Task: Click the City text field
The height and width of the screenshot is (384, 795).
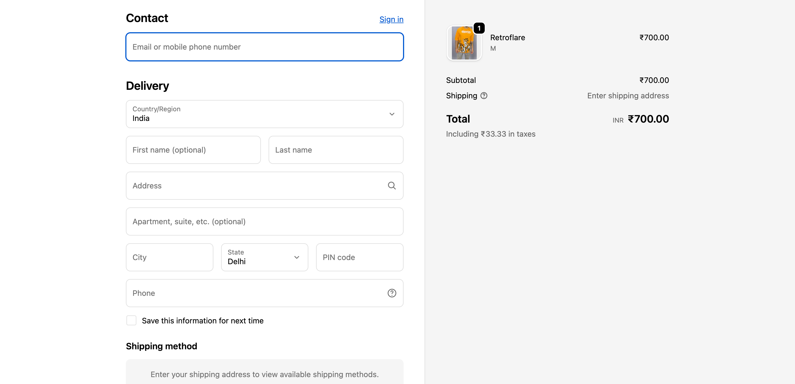Action: [169, 257]
